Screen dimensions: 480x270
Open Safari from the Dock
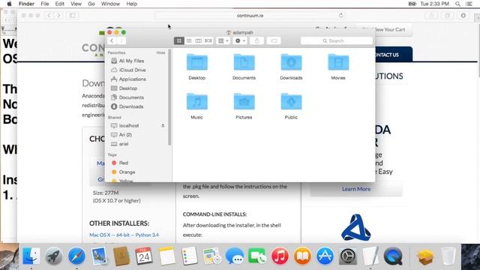[x=76, y=256]
